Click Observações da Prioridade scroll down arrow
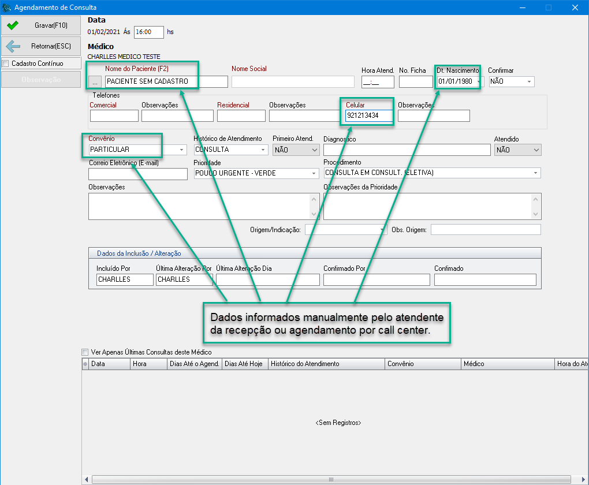 [536, 214]
